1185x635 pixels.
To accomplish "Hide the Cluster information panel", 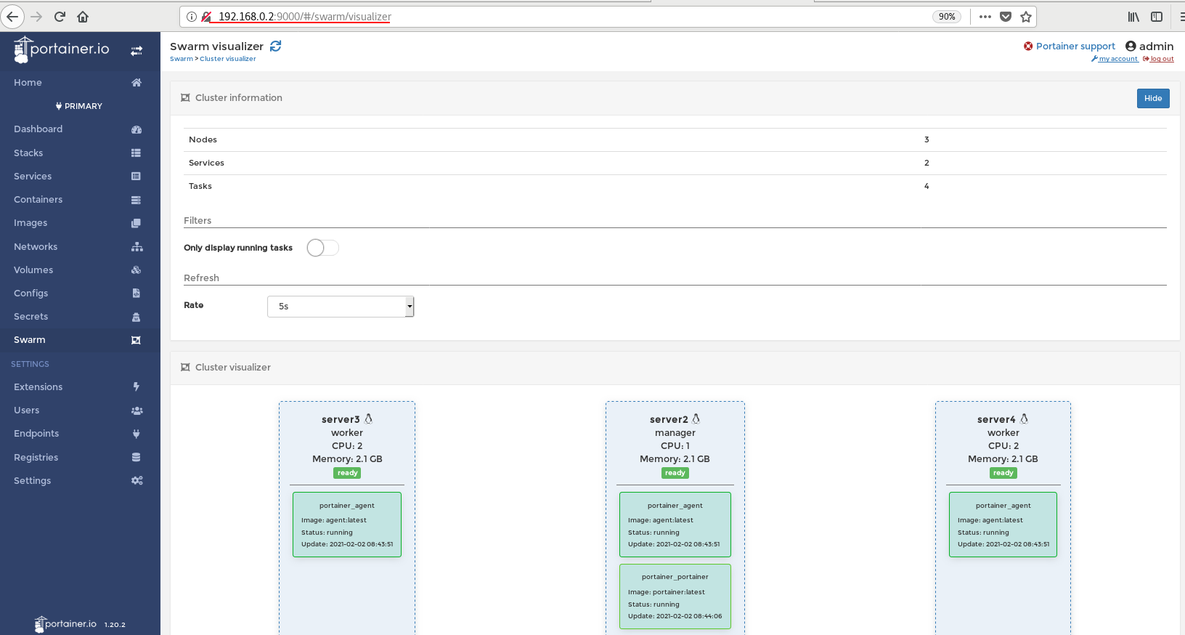I will click(x=1153, y=98).
